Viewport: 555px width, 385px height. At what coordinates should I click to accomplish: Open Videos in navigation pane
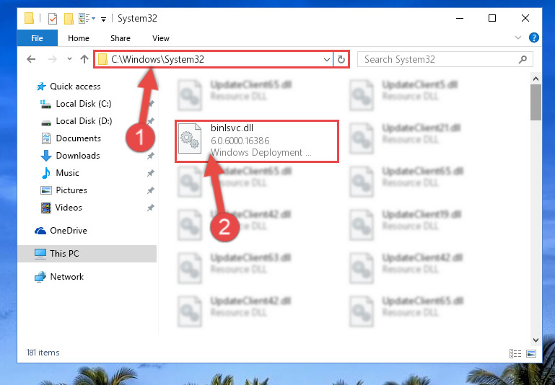pyautogui.click(x=69, y=208)
